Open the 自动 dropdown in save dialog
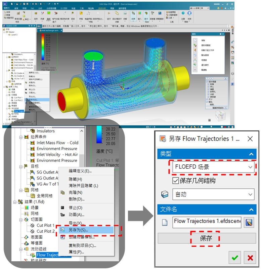 coord(213,194)
